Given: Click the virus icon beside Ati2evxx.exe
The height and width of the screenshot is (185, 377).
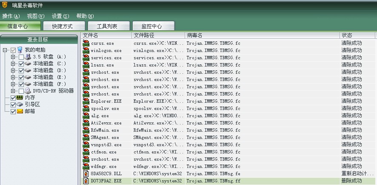Looking at the screenshot, I should click(86, 123).
